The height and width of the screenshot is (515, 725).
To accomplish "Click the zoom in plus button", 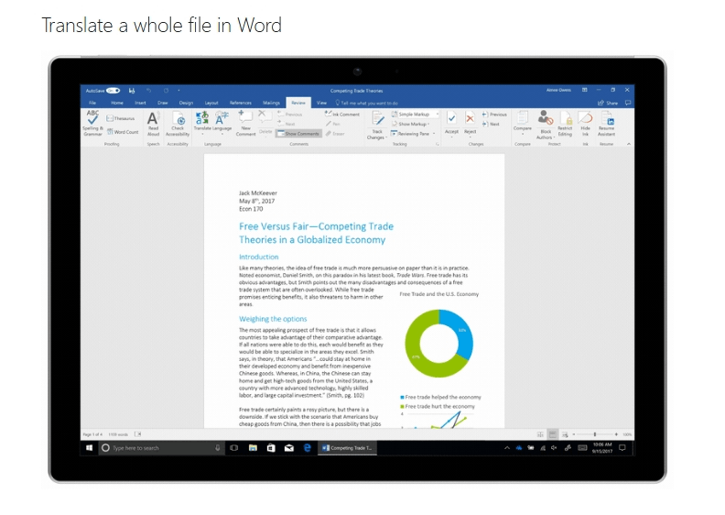I will coord(616,434).
